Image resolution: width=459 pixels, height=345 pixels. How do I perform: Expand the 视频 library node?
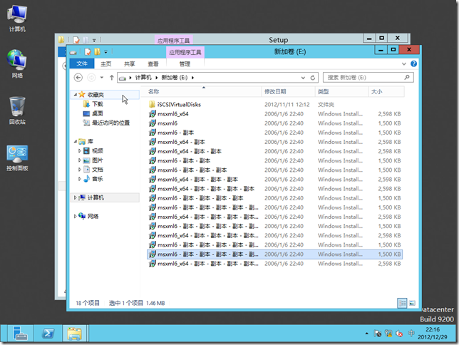tap(80, 151)
